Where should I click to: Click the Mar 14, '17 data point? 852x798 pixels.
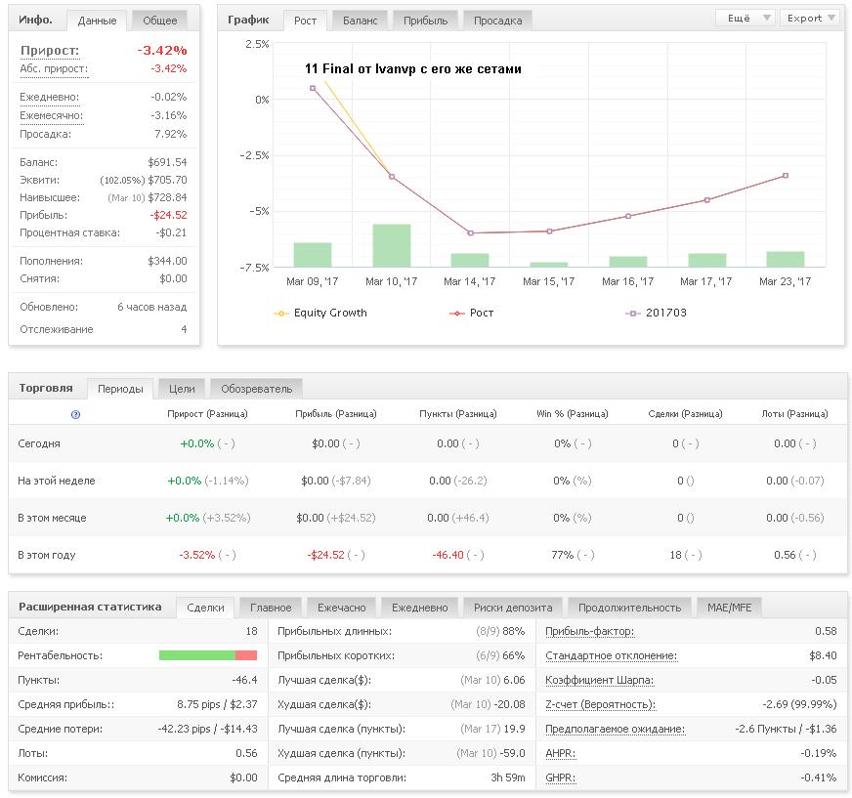point(471,233)
